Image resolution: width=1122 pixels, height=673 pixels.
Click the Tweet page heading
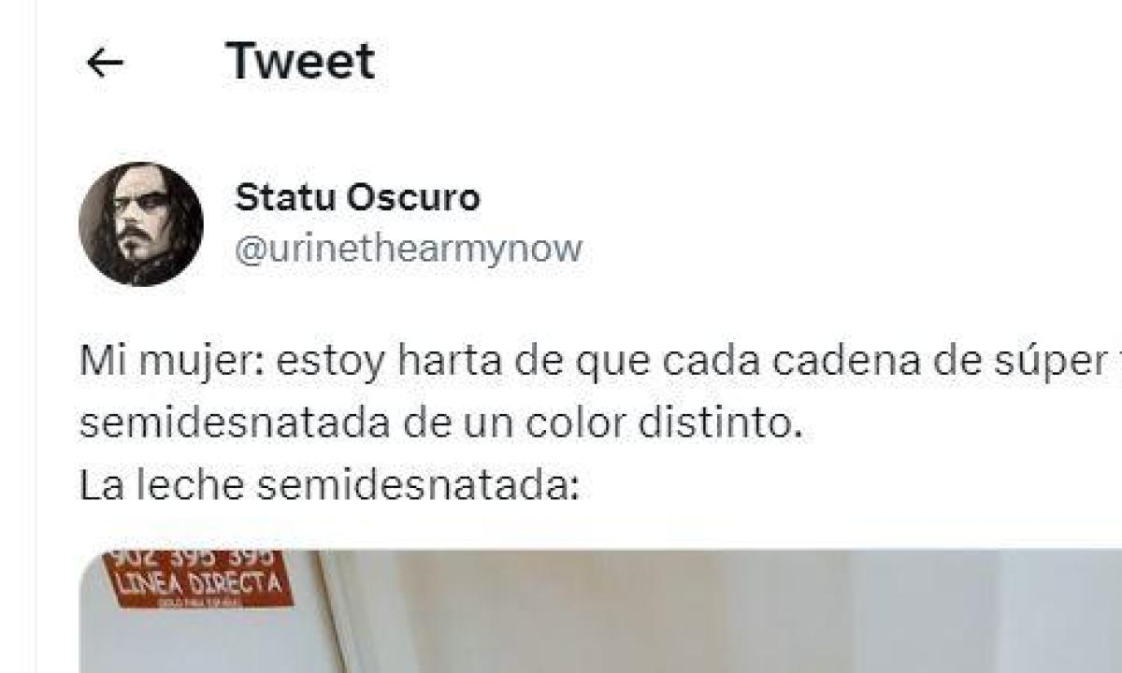click(x=299, y=62)
